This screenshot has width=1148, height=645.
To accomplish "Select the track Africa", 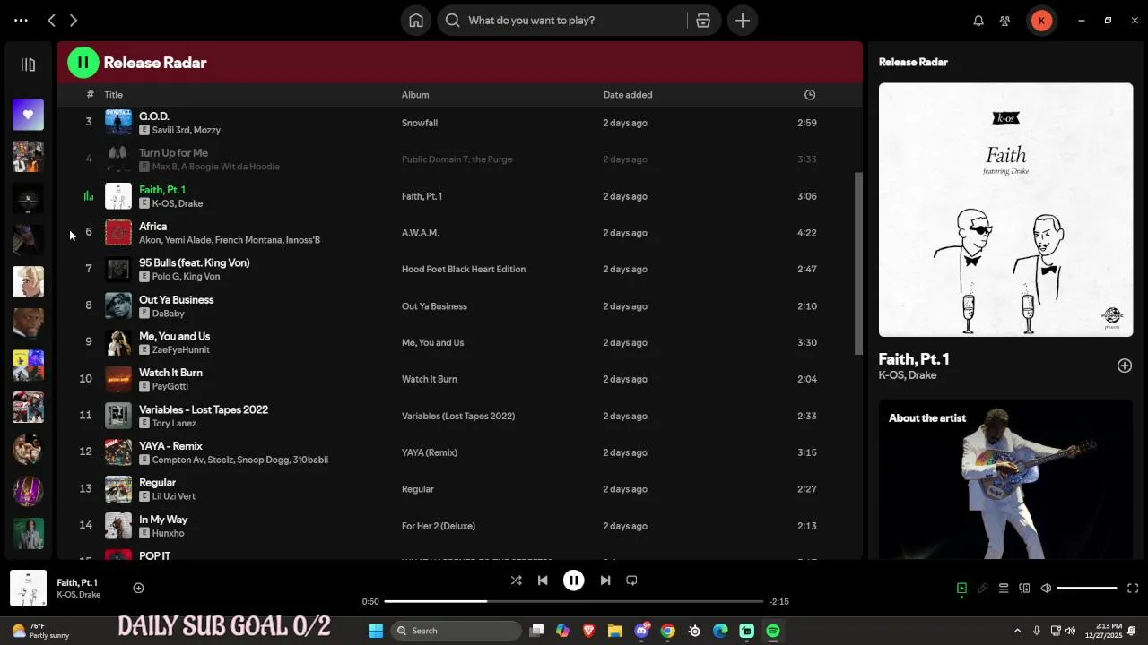I will tap(152, 227).
